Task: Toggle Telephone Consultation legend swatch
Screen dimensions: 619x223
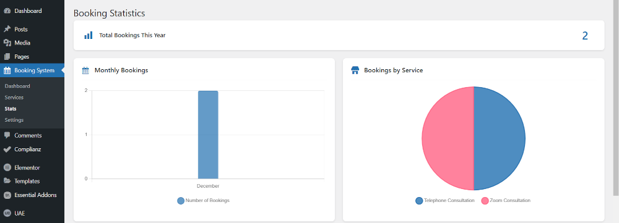Action: point(419,201)
